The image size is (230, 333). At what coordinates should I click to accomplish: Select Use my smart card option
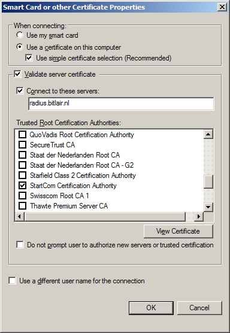click(20, 35)
